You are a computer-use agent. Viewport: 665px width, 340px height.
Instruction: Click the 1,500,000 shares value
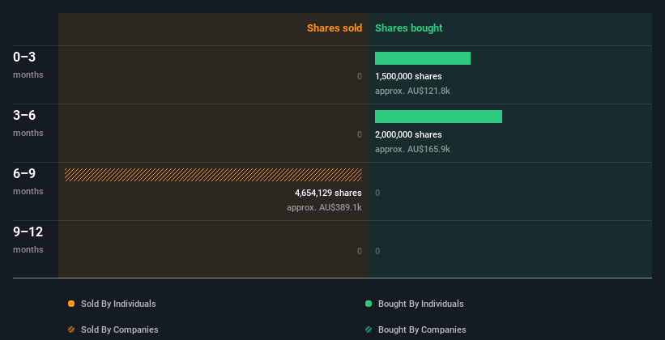(408, 76)
